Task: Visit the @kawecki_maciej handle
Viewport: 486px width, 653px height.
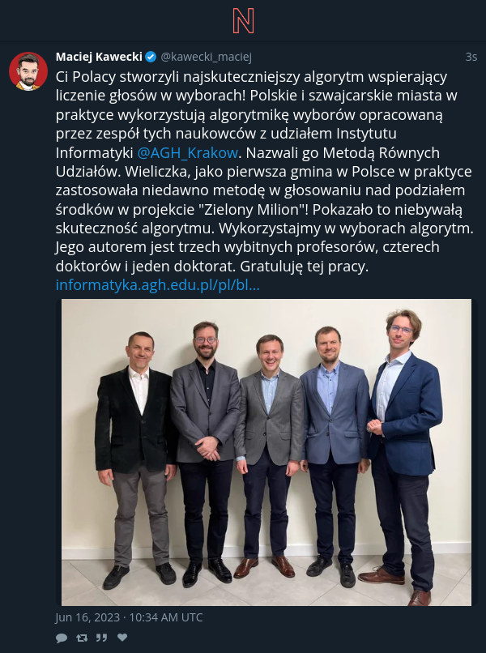Action: tap(206, 57)
